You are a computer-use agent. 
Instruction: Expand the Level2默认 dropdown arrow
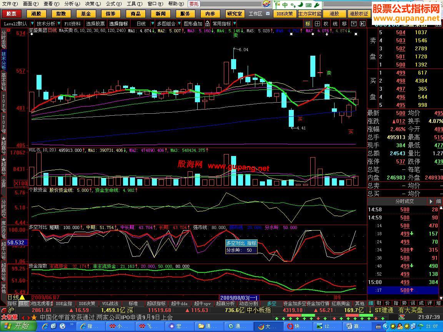coord(32,24)
